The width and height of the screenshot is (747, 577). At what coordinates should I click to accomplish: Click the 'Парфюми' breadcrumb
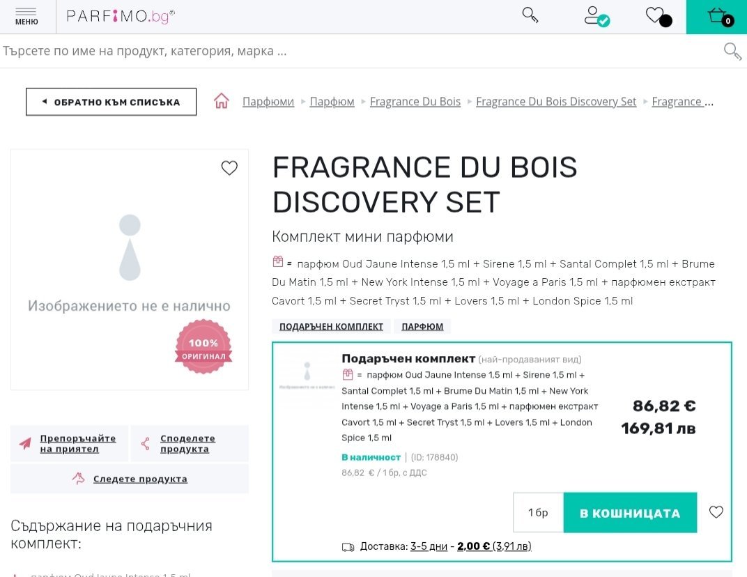(268, 102)
